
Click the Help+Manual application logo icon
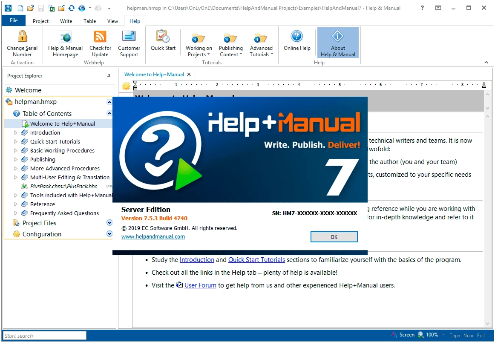(8, 8)
